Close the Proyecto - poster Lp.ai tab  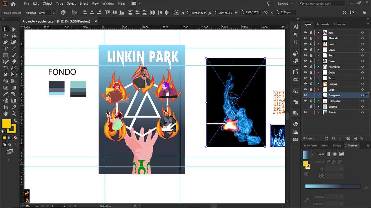pos(96,21)
